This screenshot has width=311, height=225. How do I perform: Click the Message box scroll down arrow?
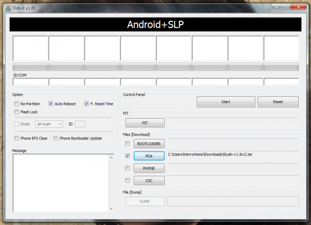tap(111, 209)
